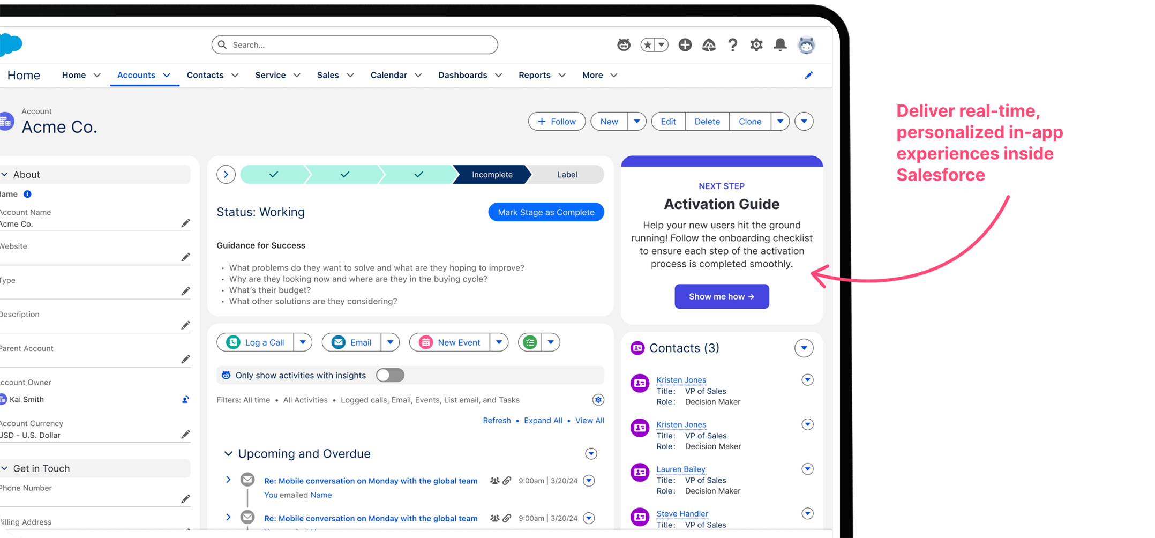
Task: Collapse Upcoming and Overdue section
Action: tap(228, 454)
